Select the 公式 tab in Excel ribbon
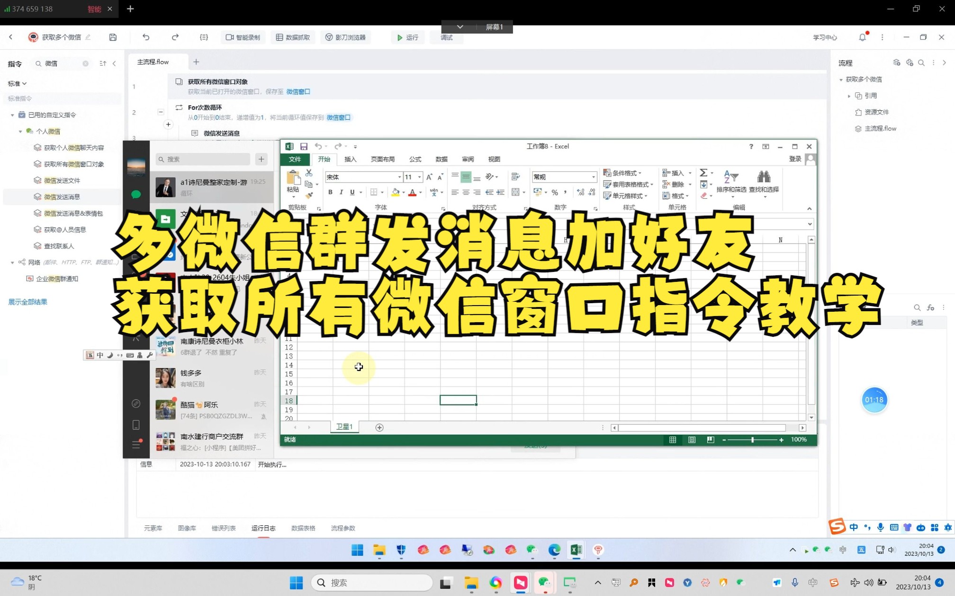955x596 pixels. click(414, 159)
